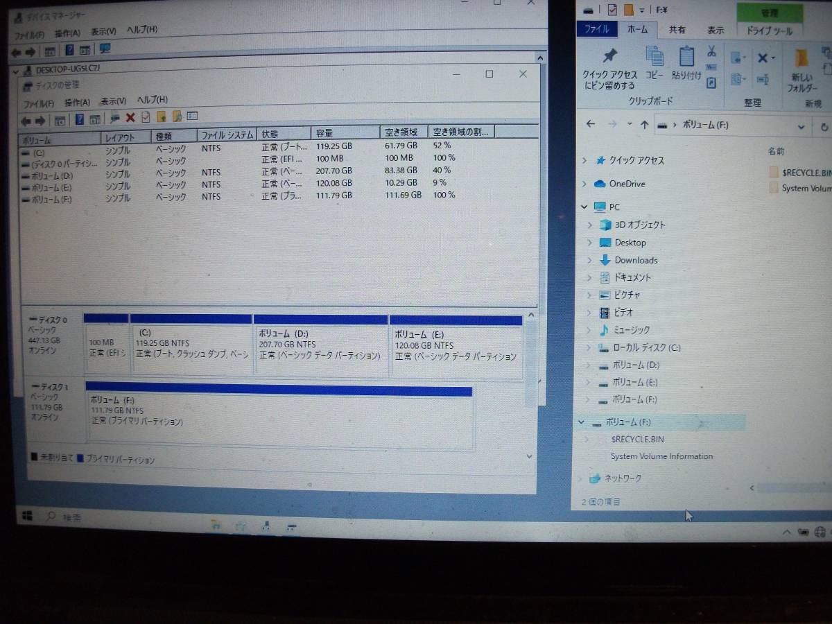
Task: Click the back arrow in Disk Management toolbar
Action: (x=26, y=120)
